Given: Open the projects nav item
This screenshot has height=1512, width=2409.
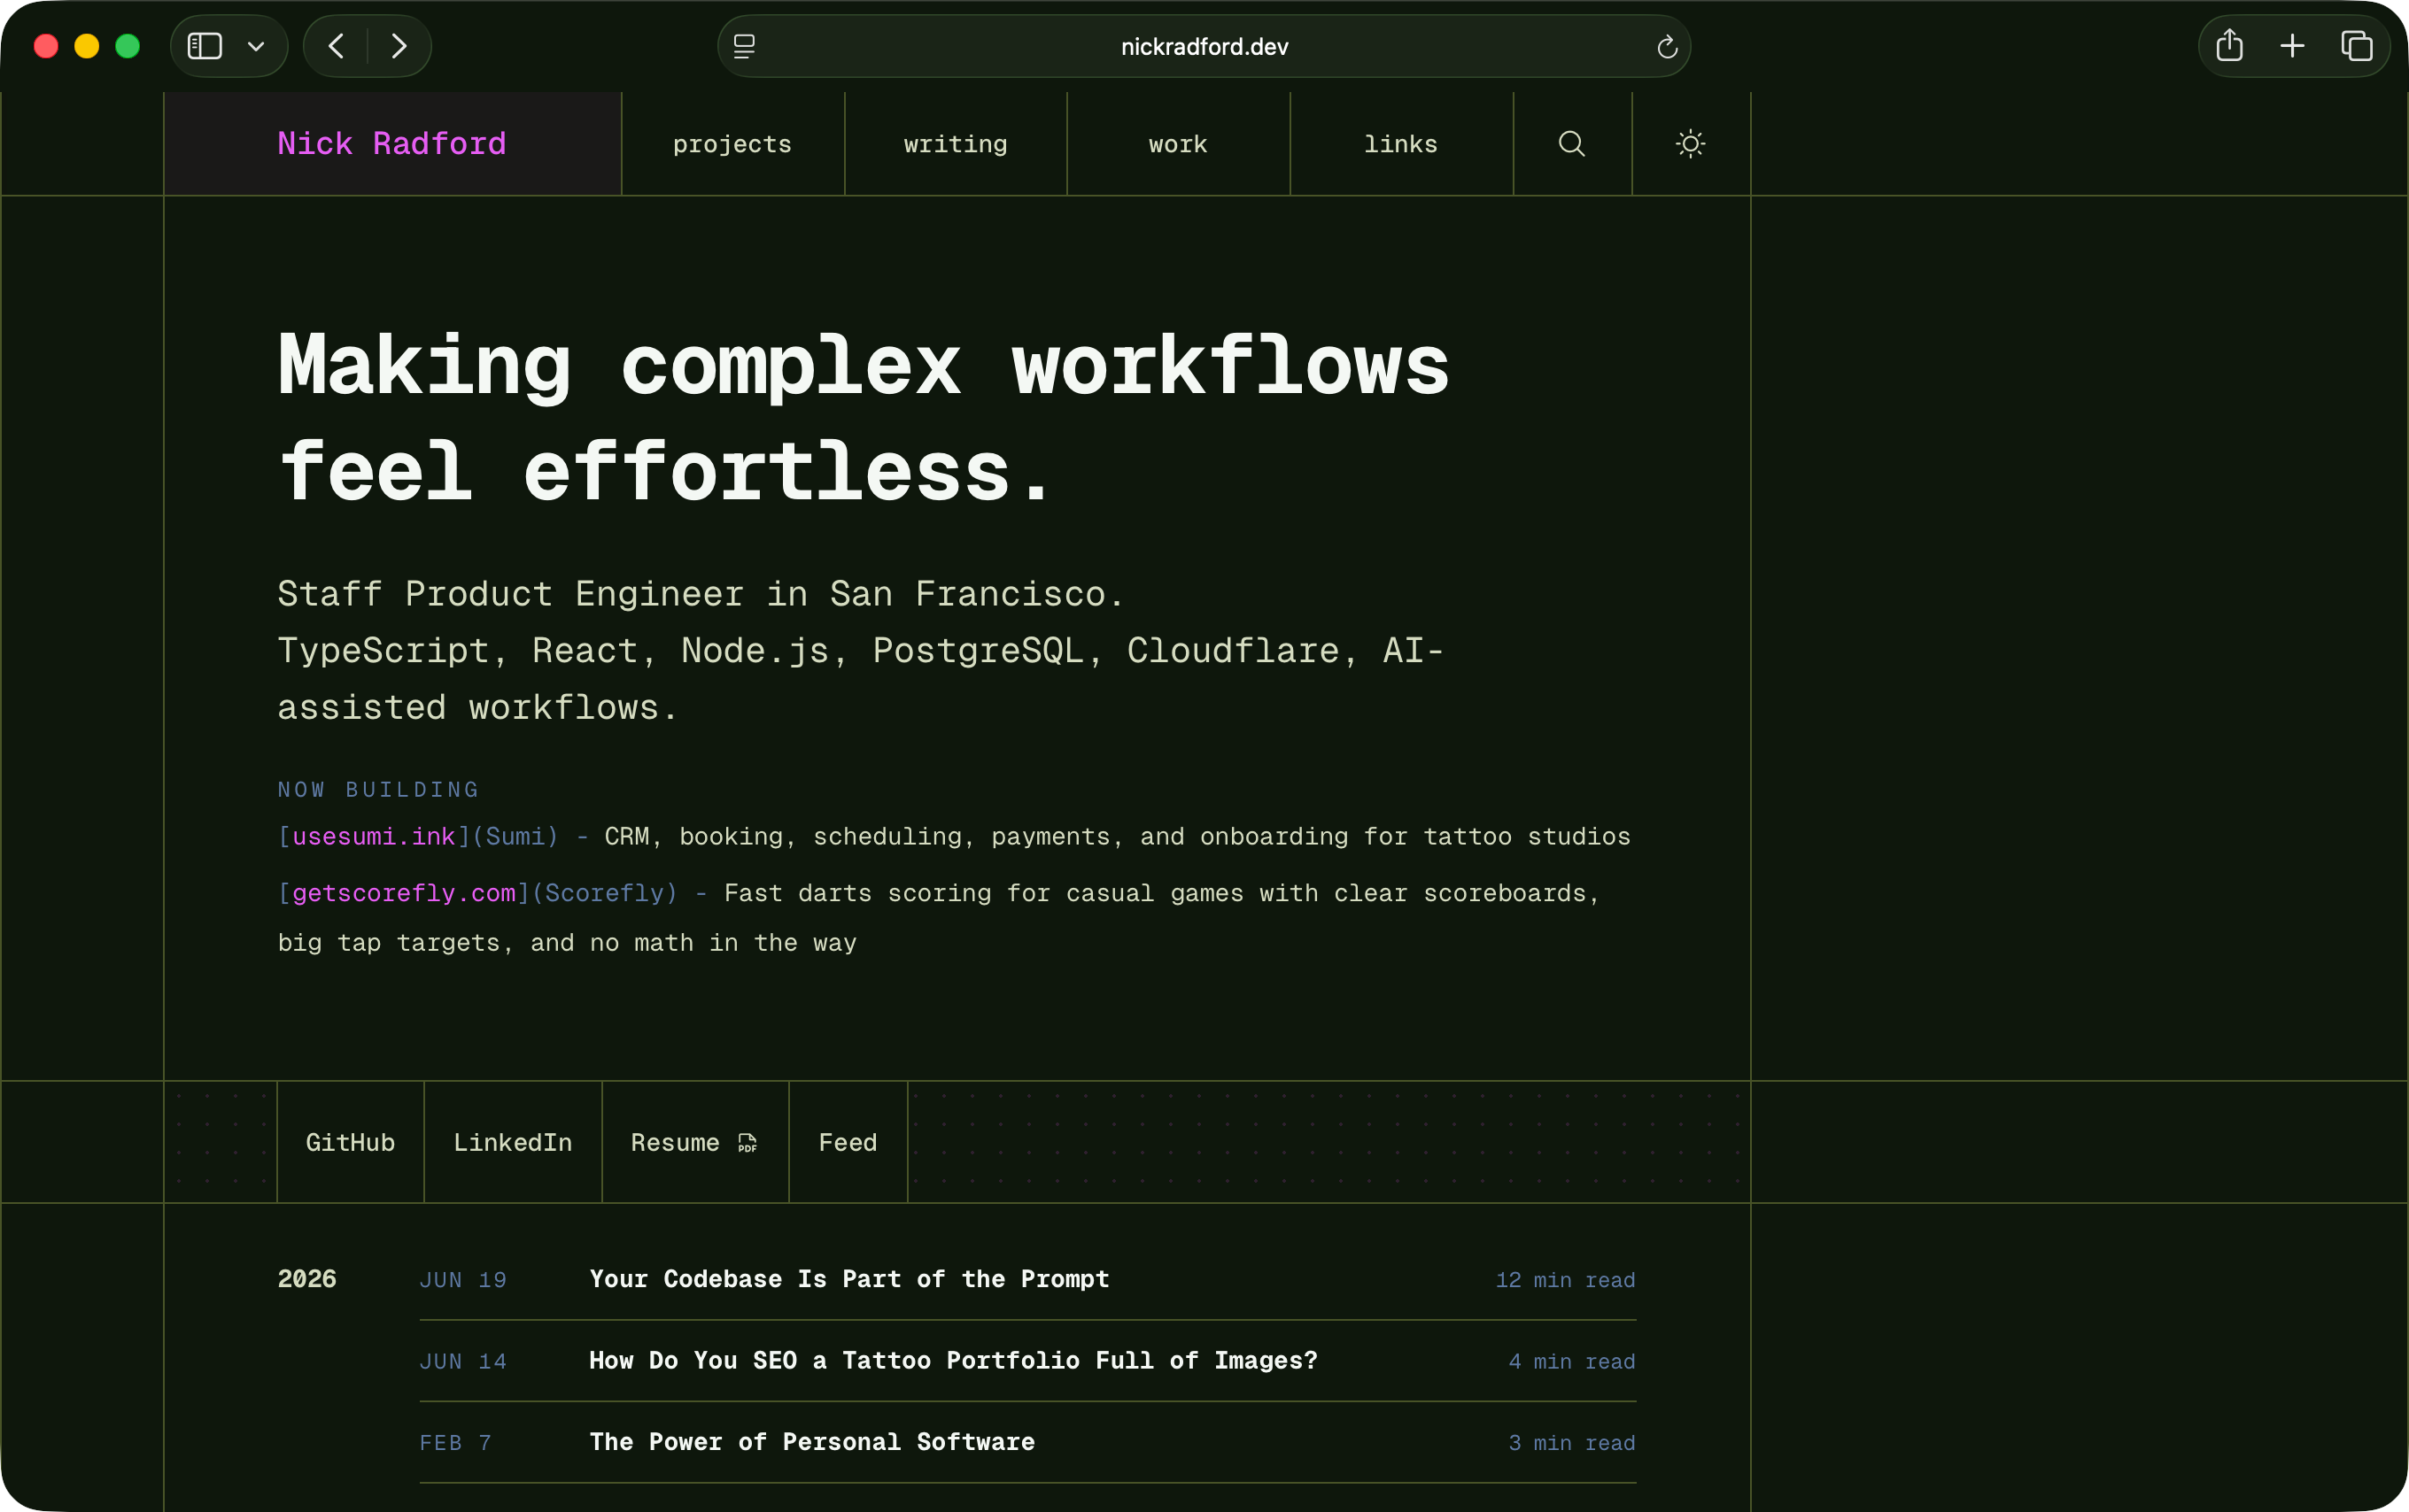Looking at the screenshot, I should [732, 144].
